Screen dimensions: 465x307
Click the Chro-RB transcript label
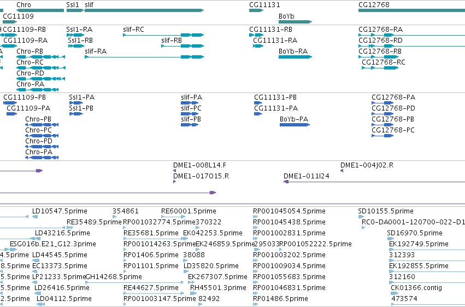[x=30, y=51]
